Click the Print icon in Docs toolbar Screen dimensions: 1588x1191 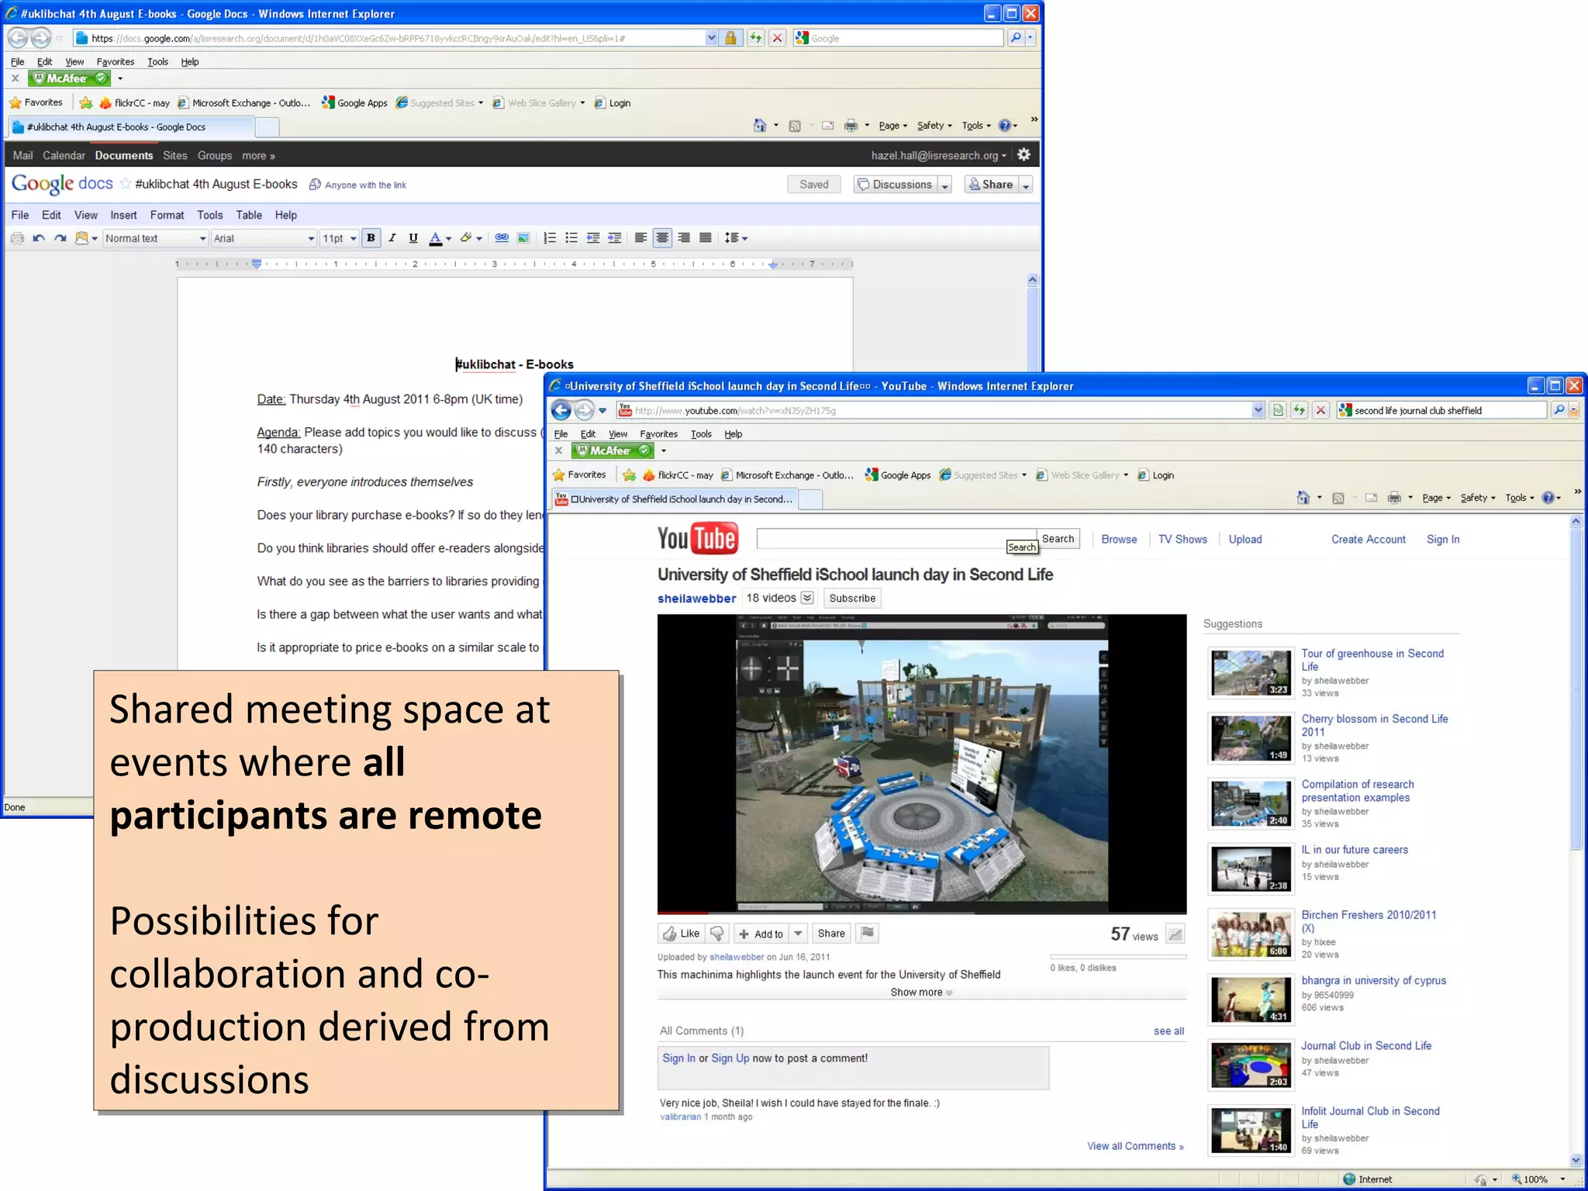click(x=17, y=238)
